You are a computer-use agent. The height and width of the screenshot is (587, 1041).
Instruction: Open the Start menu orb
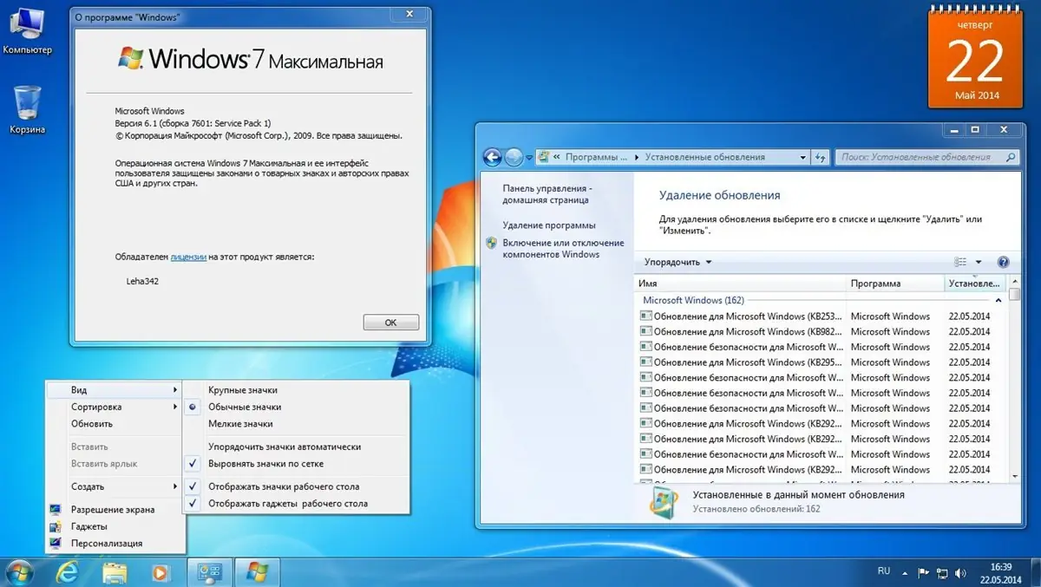(x=19, y=571)
